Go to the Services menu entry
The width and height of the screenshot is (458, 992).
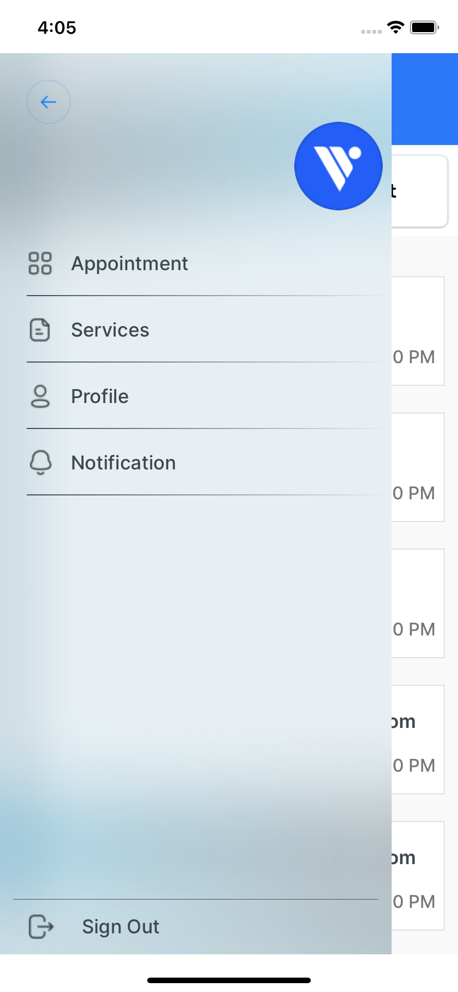[110, 330]
